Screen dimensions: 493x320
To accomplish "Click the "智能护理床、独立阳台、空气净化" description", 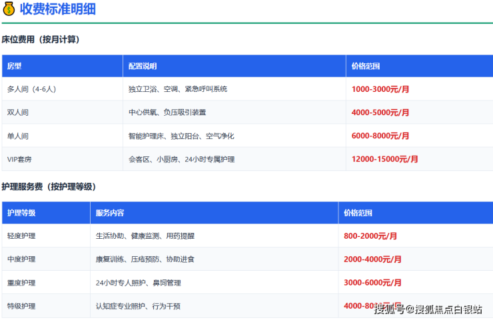I will [181, 136].
